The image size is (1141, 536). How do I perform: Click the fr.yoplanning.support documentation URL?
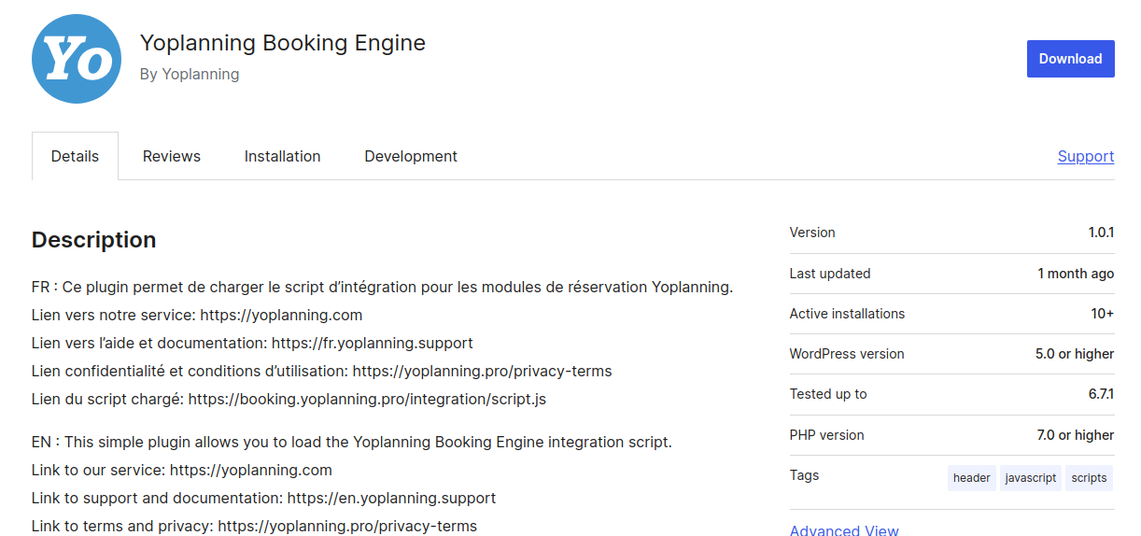[x=372, y=343]
